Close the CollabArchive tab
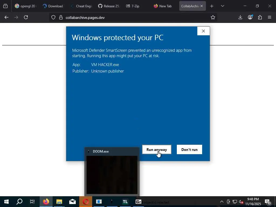The image size is (276, 207). pyautogui.click(x=202, y=6)
